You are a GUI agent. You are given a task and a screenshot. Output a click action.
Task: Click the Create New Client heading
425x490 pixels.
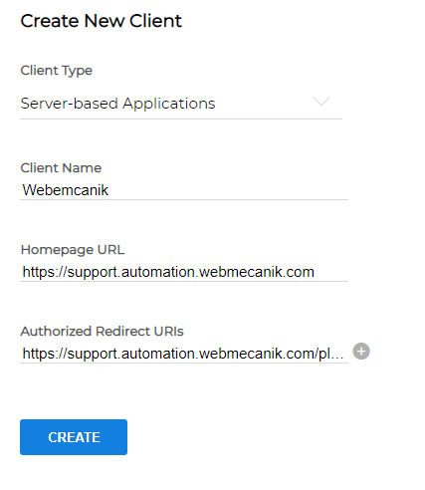[x=102, y=21]
